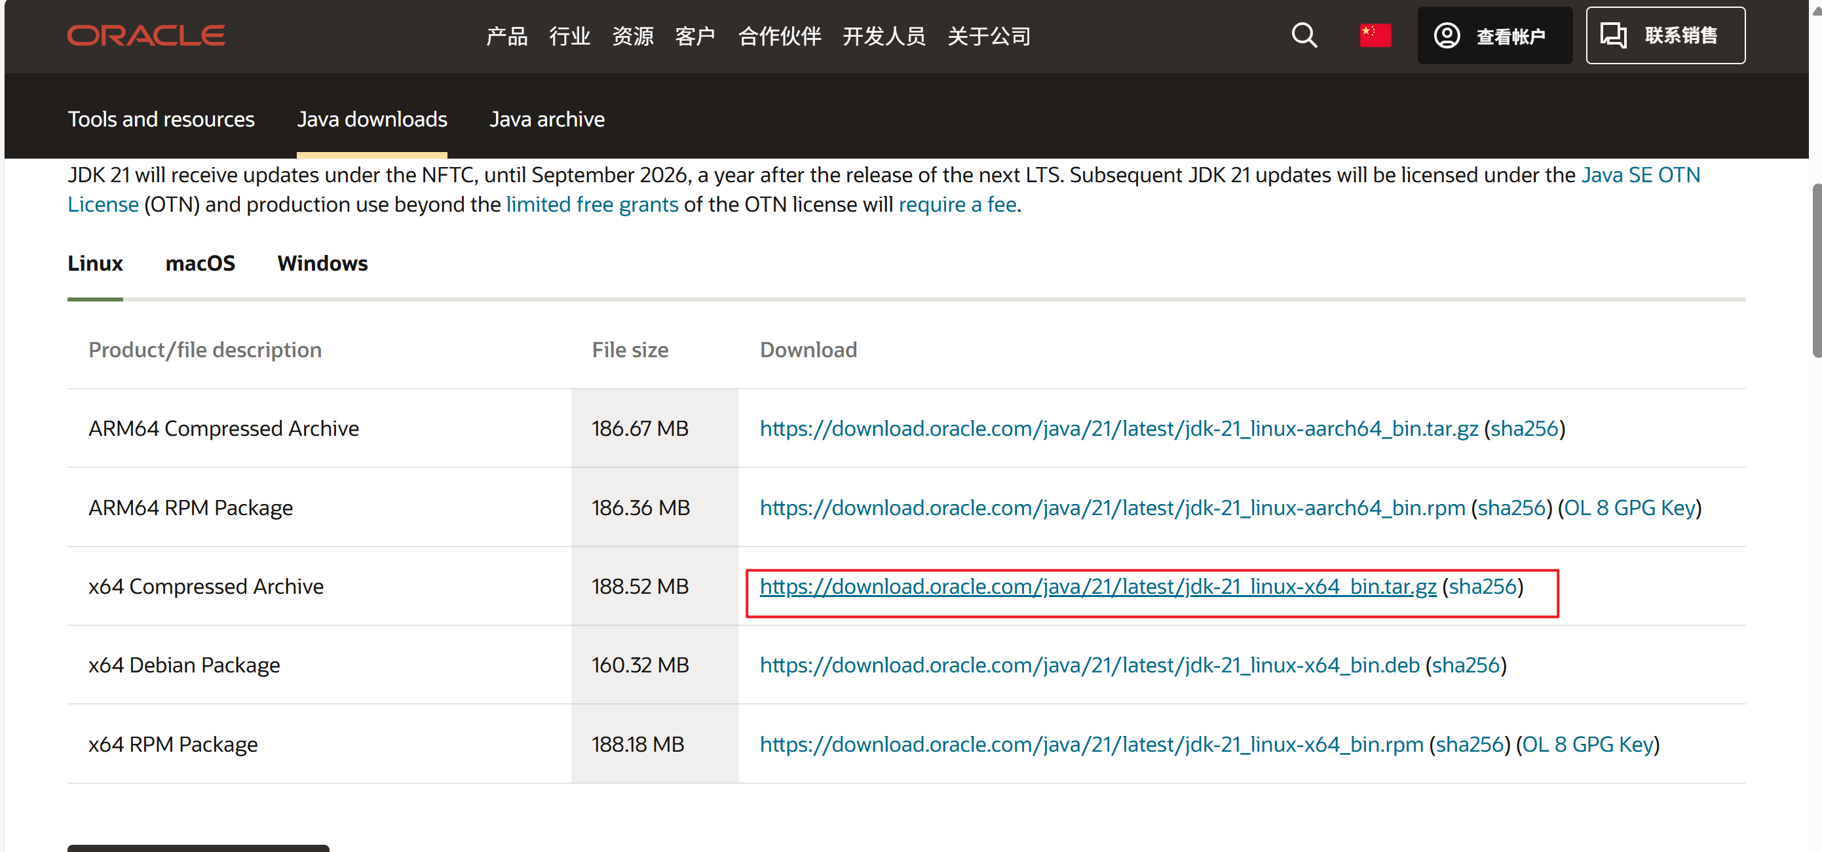Open the Java archive tab
The width and height of the screenshot is (1822, 852).
[546, 119]
